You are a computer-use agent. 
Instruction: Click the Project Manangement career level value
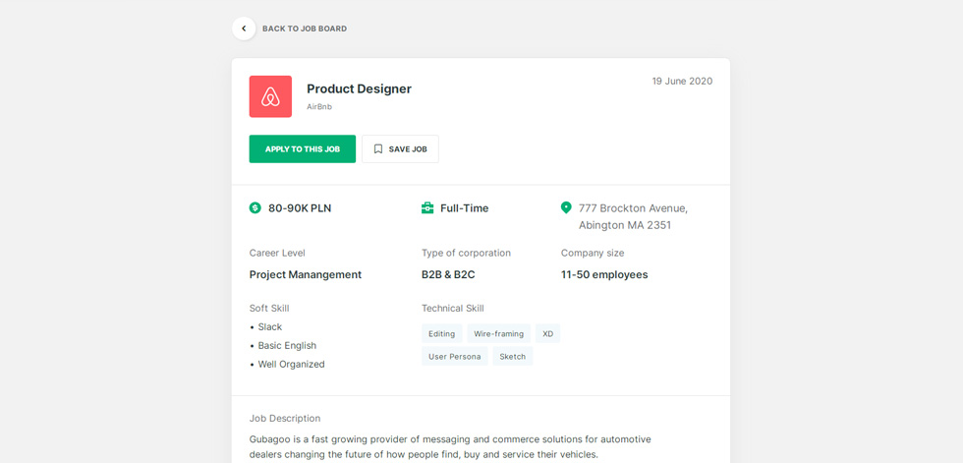tap(306, 274)
